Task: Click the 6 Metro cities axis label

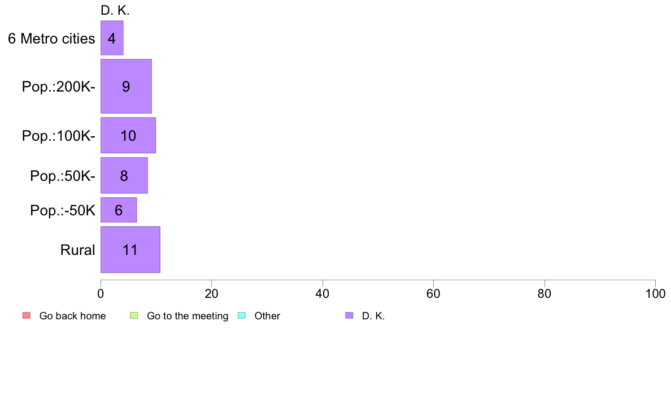Action: [x=51, y=38]
